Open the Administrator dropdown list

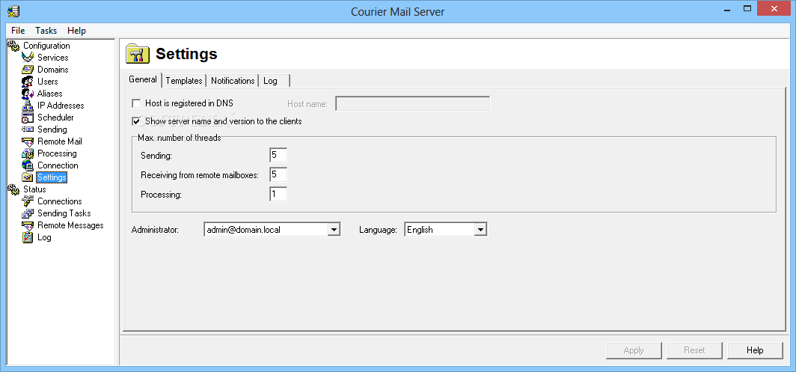point(334,230)
